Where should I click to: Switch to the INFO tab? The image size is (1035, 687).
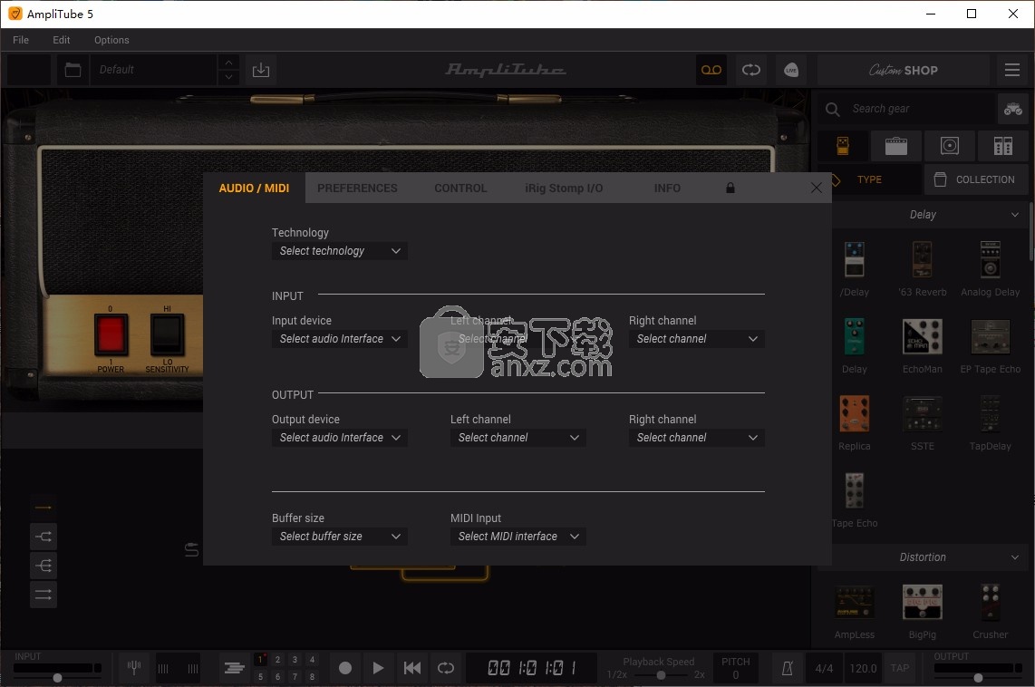click(x=667, y=189)
